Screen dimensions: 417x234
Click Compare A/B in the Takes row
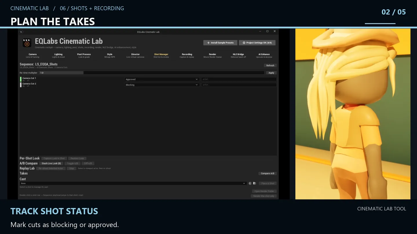tap(268, 174)
